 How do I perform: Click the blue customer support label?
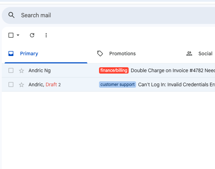(x=117, y=84)
